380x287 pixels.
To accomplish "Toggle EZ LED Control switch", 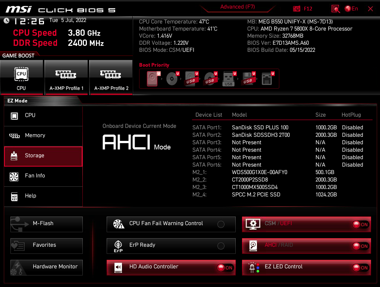I will pos(360,268).
